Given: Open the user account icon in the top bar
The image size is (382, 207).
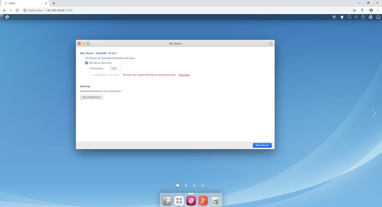Looking at the screenshot, I should (x=356, y=17).
